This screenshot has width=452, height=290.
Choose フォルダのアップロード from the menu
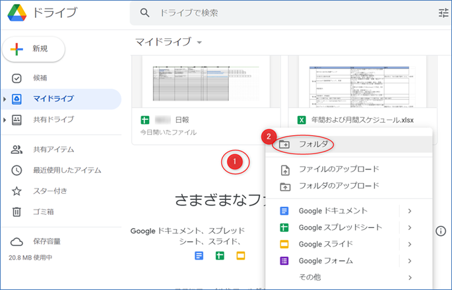[x=349, y=186]
